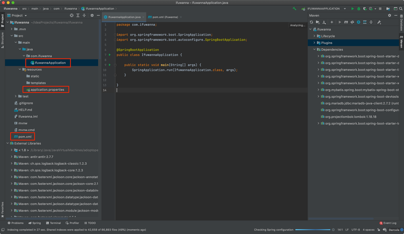404x234 pixels.
Task: Collapse the src folder
Action: tap(12, 36)
